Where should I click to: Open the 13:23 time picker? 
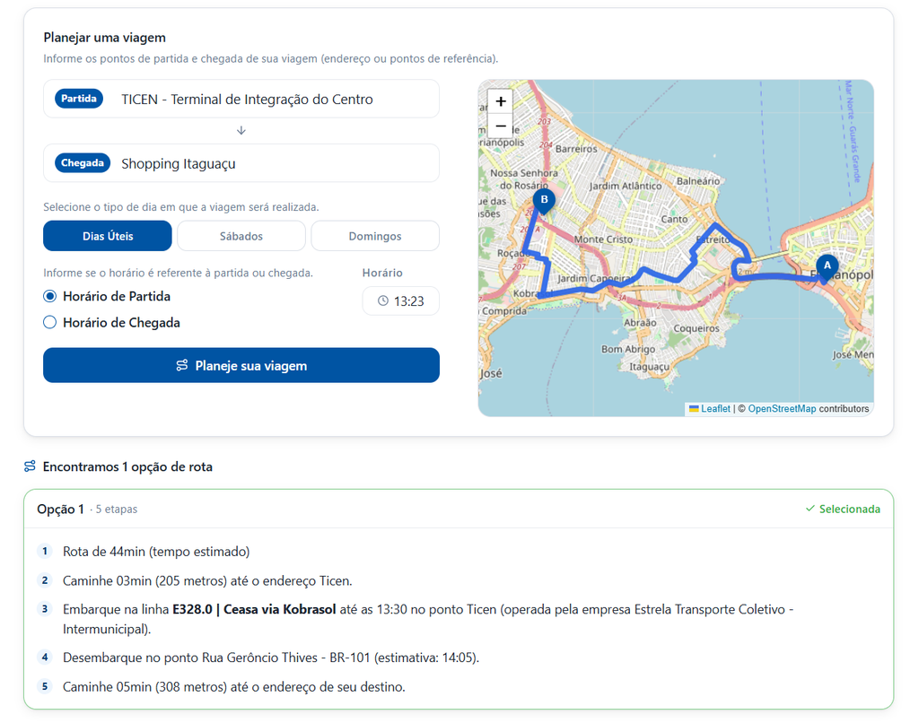tap(400, 301)
